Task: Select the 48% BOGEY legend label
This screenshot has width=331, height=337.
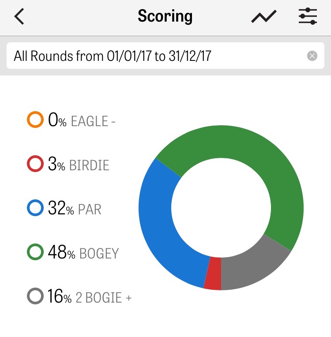Action: coord(83,253)
